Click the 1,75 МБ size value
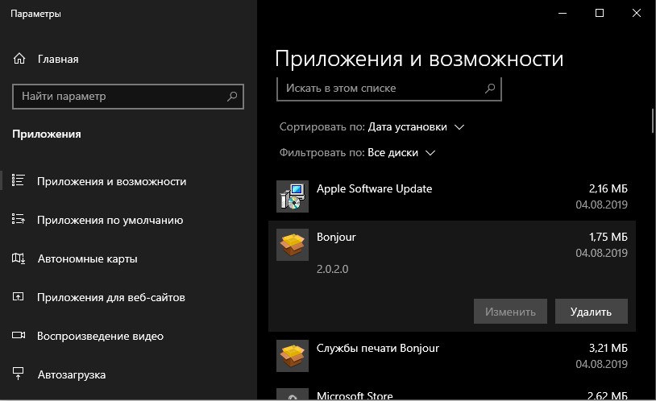656x401 pixels. pos(608,237)
